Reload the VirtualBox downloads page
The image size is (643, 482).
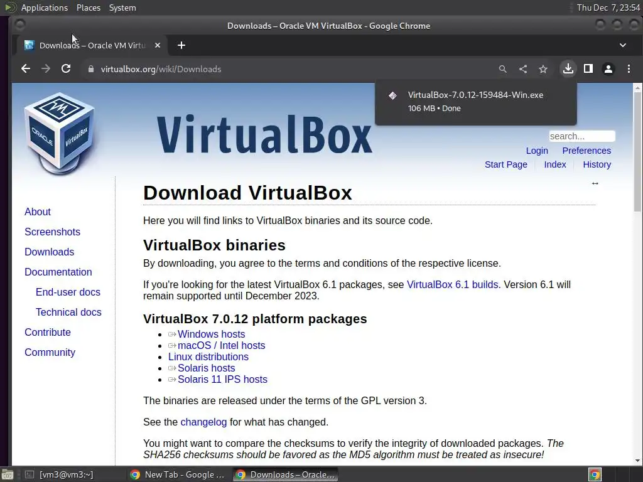(x=65, y=69)
